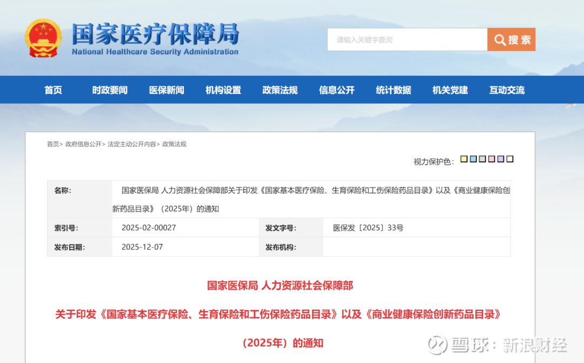Click the orange 搜索 search button
This screenshot has width=584, height=363.
[x=512, y=39]
